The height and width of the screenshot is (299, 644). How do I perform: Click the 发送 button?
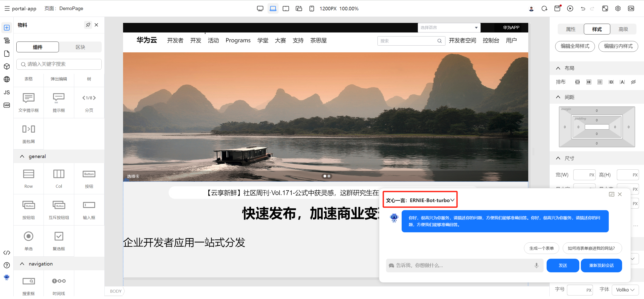563,265
